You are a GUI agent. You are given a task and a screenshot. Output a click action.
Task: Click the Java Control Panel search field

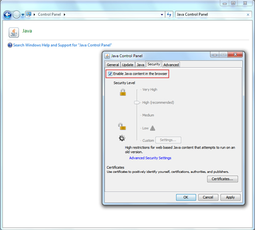[x=211, y=15]
